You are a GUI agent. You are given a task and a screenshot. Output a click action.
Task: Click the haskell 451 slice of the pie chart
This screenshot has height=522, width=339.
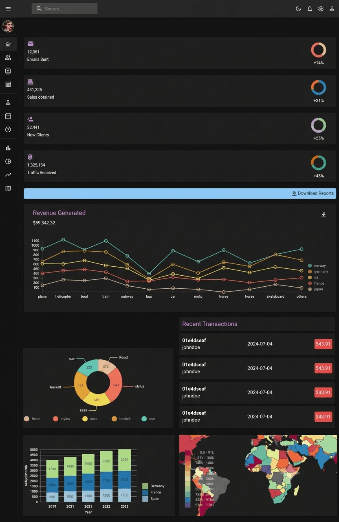(x=80, y=385)
